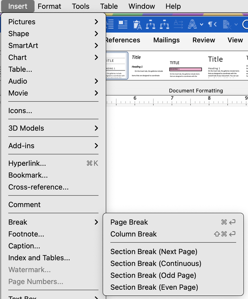This screenshot has width=248, height=299.
Task: Click the first organization chart icon
Action: coord(151,24)
